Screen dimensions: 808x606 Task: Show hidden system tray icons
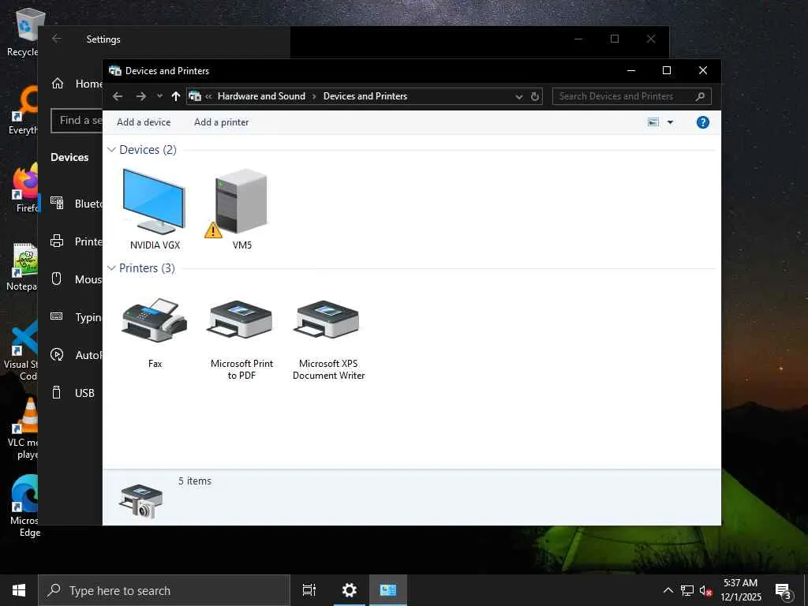pyautogui.click(x=668, y=590)
